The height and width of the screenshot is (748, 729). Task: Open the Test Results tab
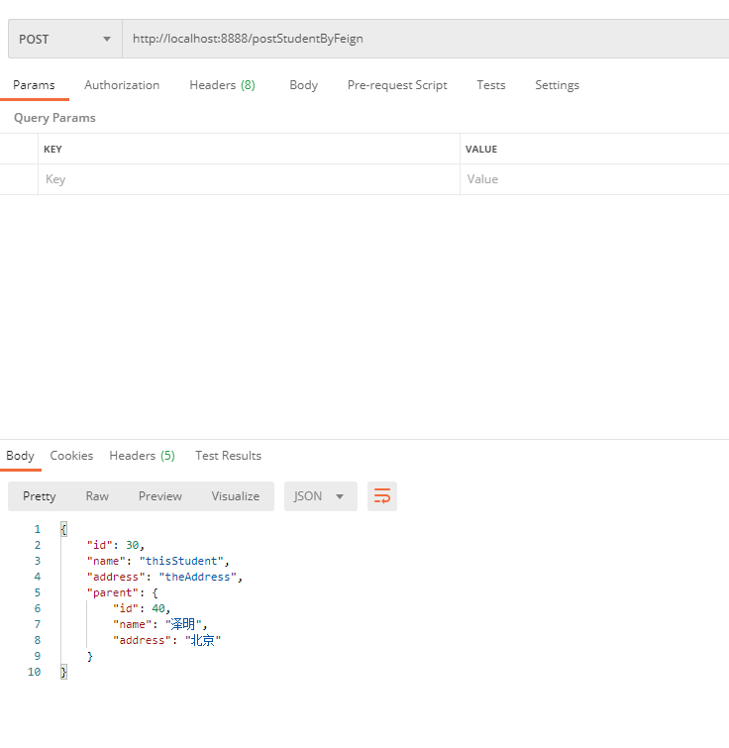tap(229, 456)
